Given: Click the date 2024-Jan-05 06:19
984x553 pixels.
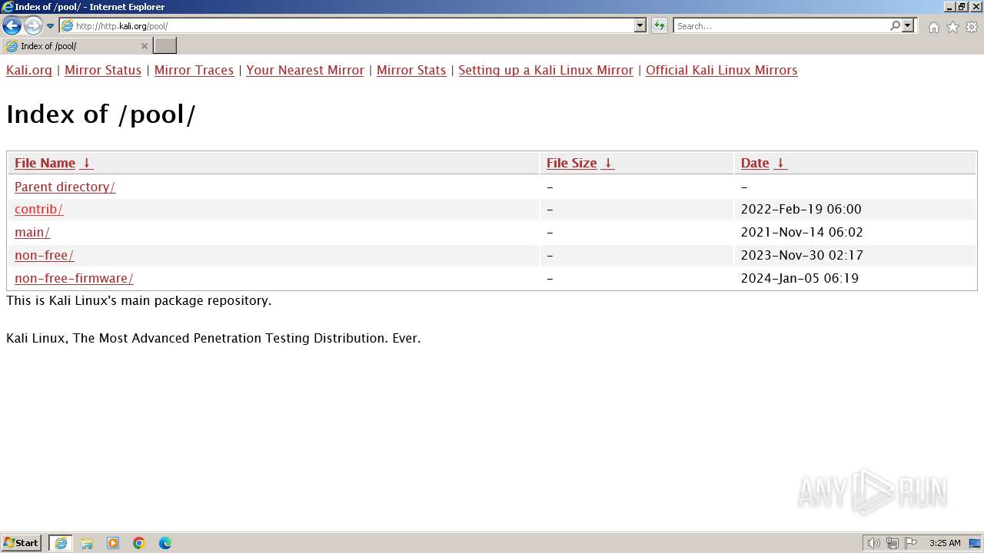Looking at the screenshot, I should tap(799, 278).
